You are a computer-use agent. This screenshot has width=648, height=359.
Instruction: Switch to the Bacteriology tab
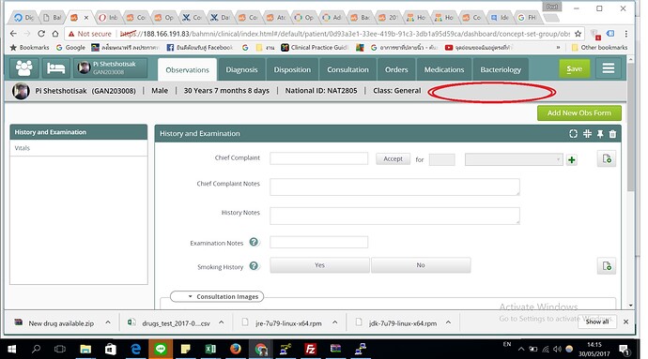[501, 69]
